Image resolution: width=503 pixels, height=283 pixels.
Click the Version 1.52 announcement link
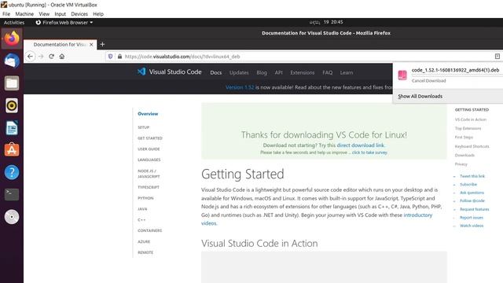point(240,87)
